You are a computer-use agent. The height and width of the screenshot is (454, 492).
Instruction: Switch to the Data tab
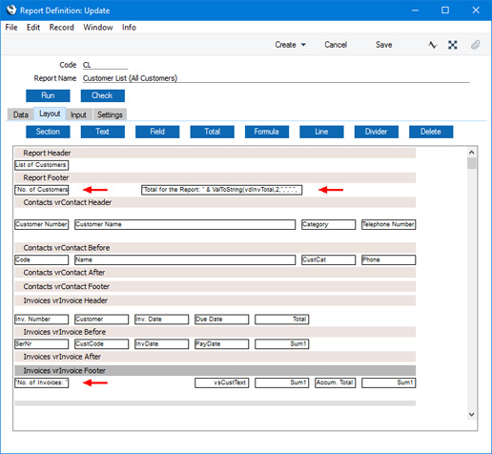point(21,114)
